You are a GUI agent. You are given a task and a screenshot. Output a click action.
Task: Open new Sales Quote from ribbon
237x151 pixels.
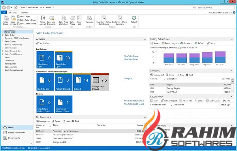point(6,20)
